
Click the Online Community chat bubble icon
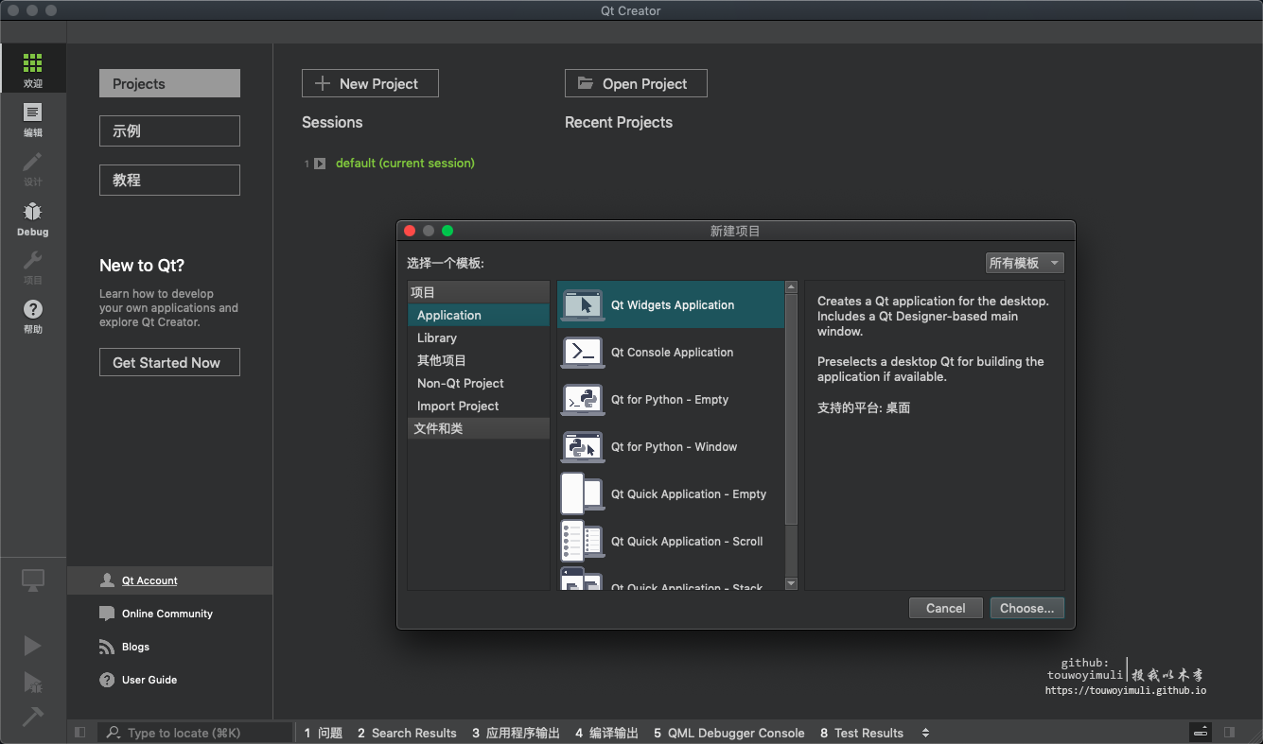coord(107,614)
